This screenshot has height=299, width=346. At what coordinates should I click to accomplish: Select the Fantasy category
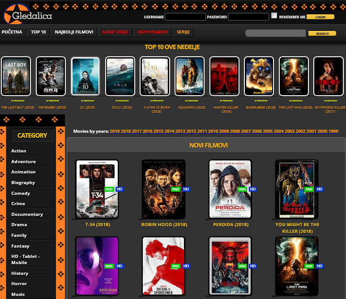click(20, 246)
